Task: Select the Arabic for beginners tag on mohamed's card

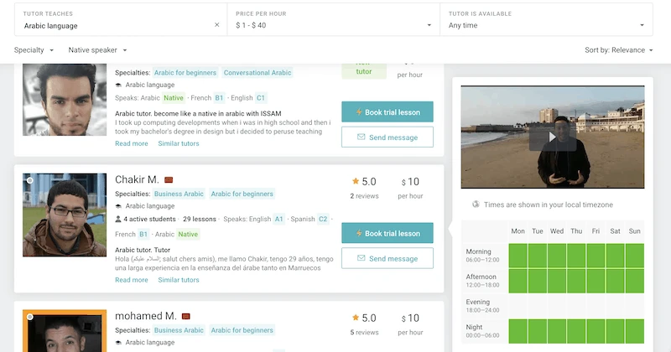Action: (x=242, y=330)
